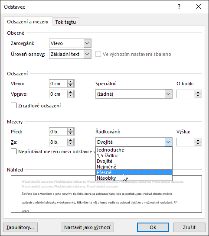
Task: Decrease the Vpravo indent value
Action: [x=70, y=96]
